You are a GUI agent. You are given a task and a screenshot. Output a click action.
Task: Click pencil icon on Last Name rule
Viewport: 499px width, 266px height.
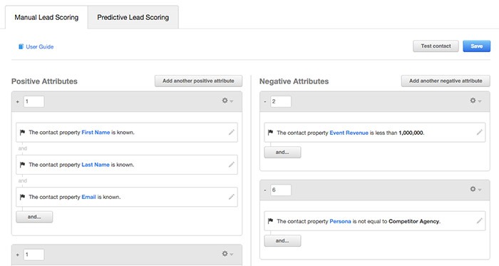232,165
